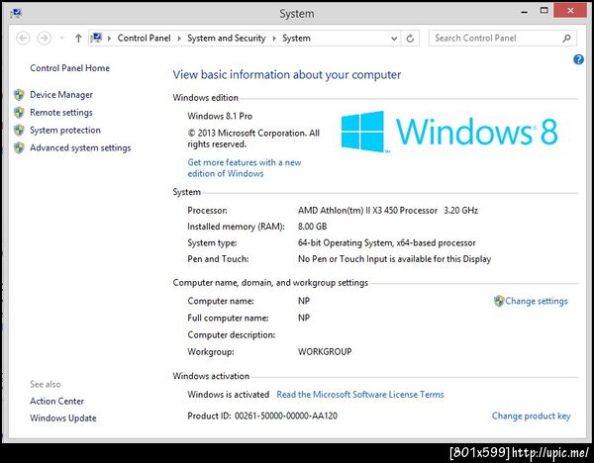Click the Windows 8 logo
This screenshot has height=463, width=594.
[449, 132]
